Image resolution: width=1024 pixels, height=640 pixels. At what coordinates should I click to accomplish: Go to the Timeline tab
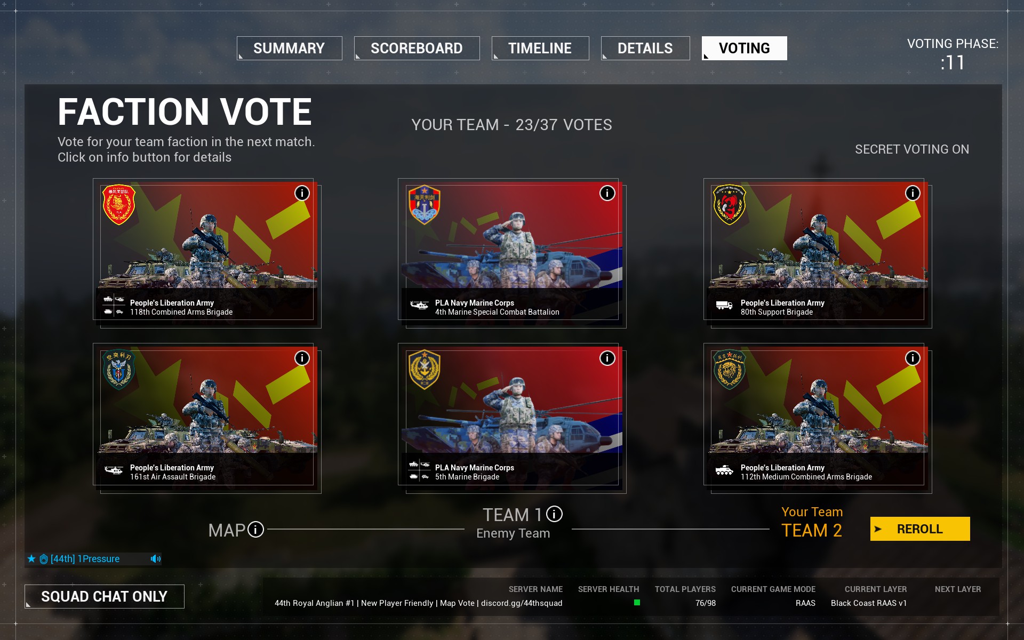540,48
